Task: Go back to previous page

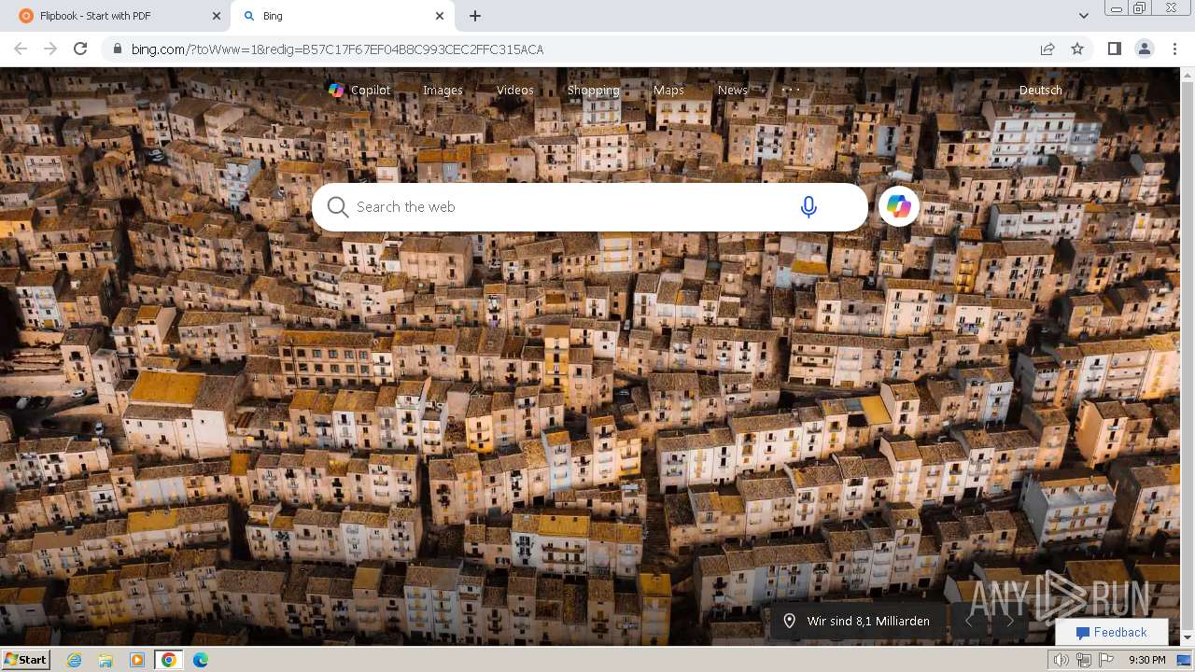Action: pos(21,49)
